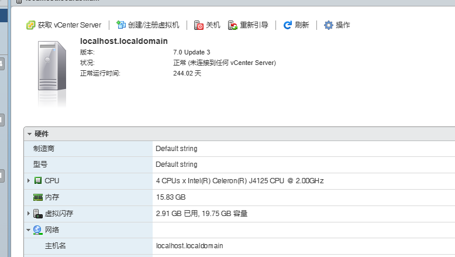Select 创建/注册虚拟机 button text
The height and width of the screenshot is (257, 455).
point(153,25)
